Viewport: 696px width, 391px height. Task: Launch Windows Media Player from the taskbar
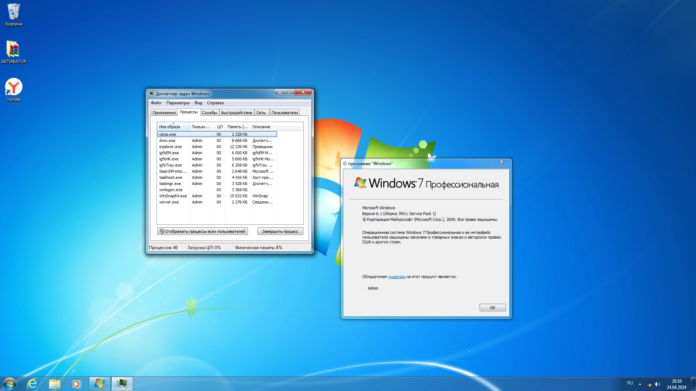point(76,383)
